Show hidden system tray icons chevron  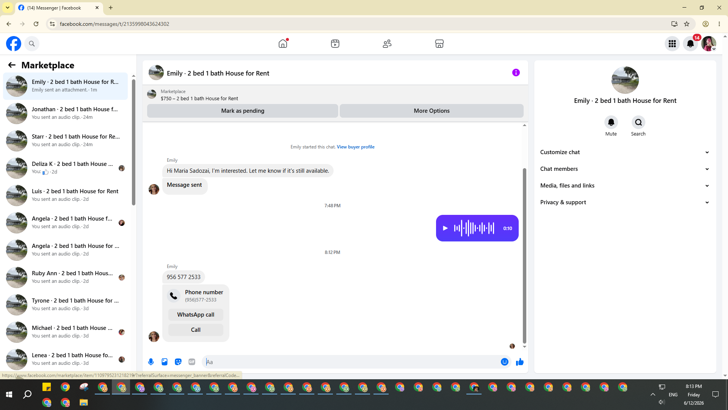pos(653,394)
